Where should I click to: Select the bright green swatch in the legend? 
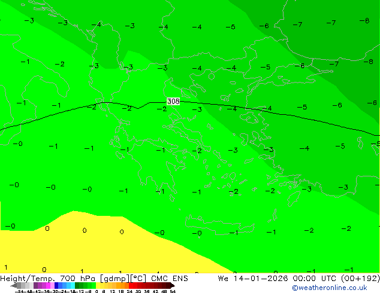tap(90, 285)
